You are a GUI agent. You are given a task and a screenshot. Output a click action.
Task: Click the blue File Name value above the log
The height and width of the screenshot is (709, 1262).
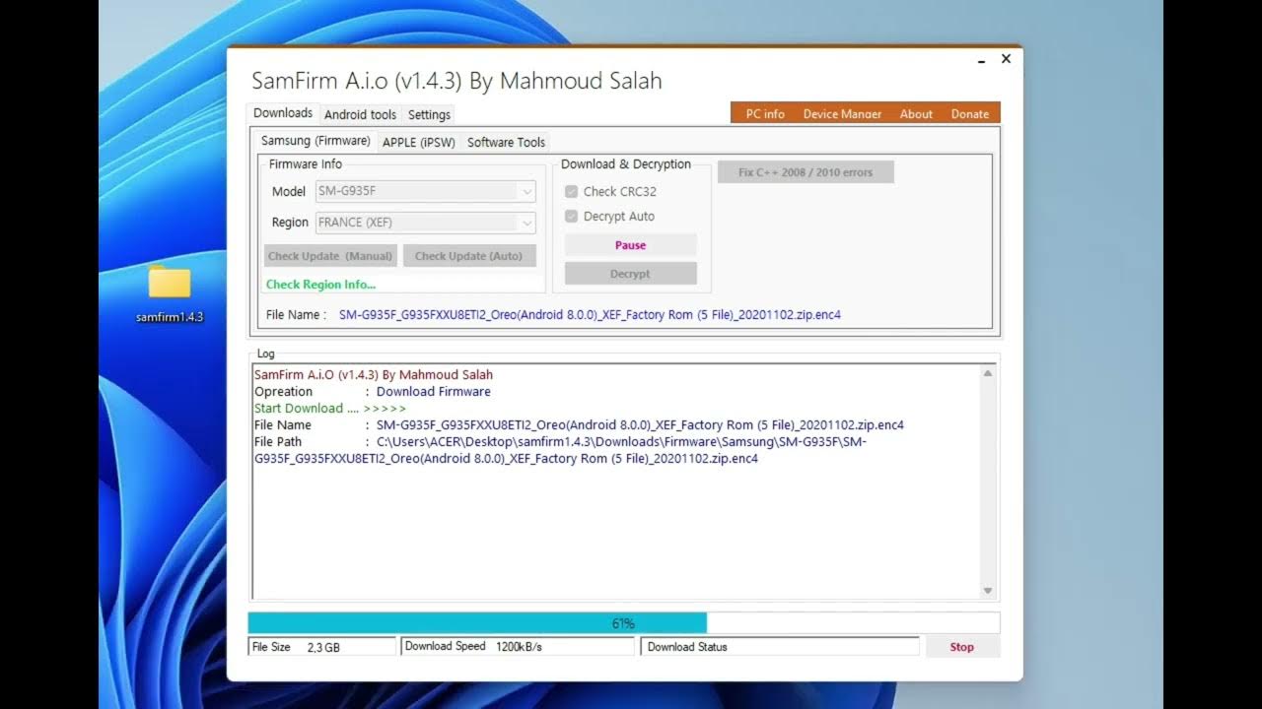[x=590, y=315]
